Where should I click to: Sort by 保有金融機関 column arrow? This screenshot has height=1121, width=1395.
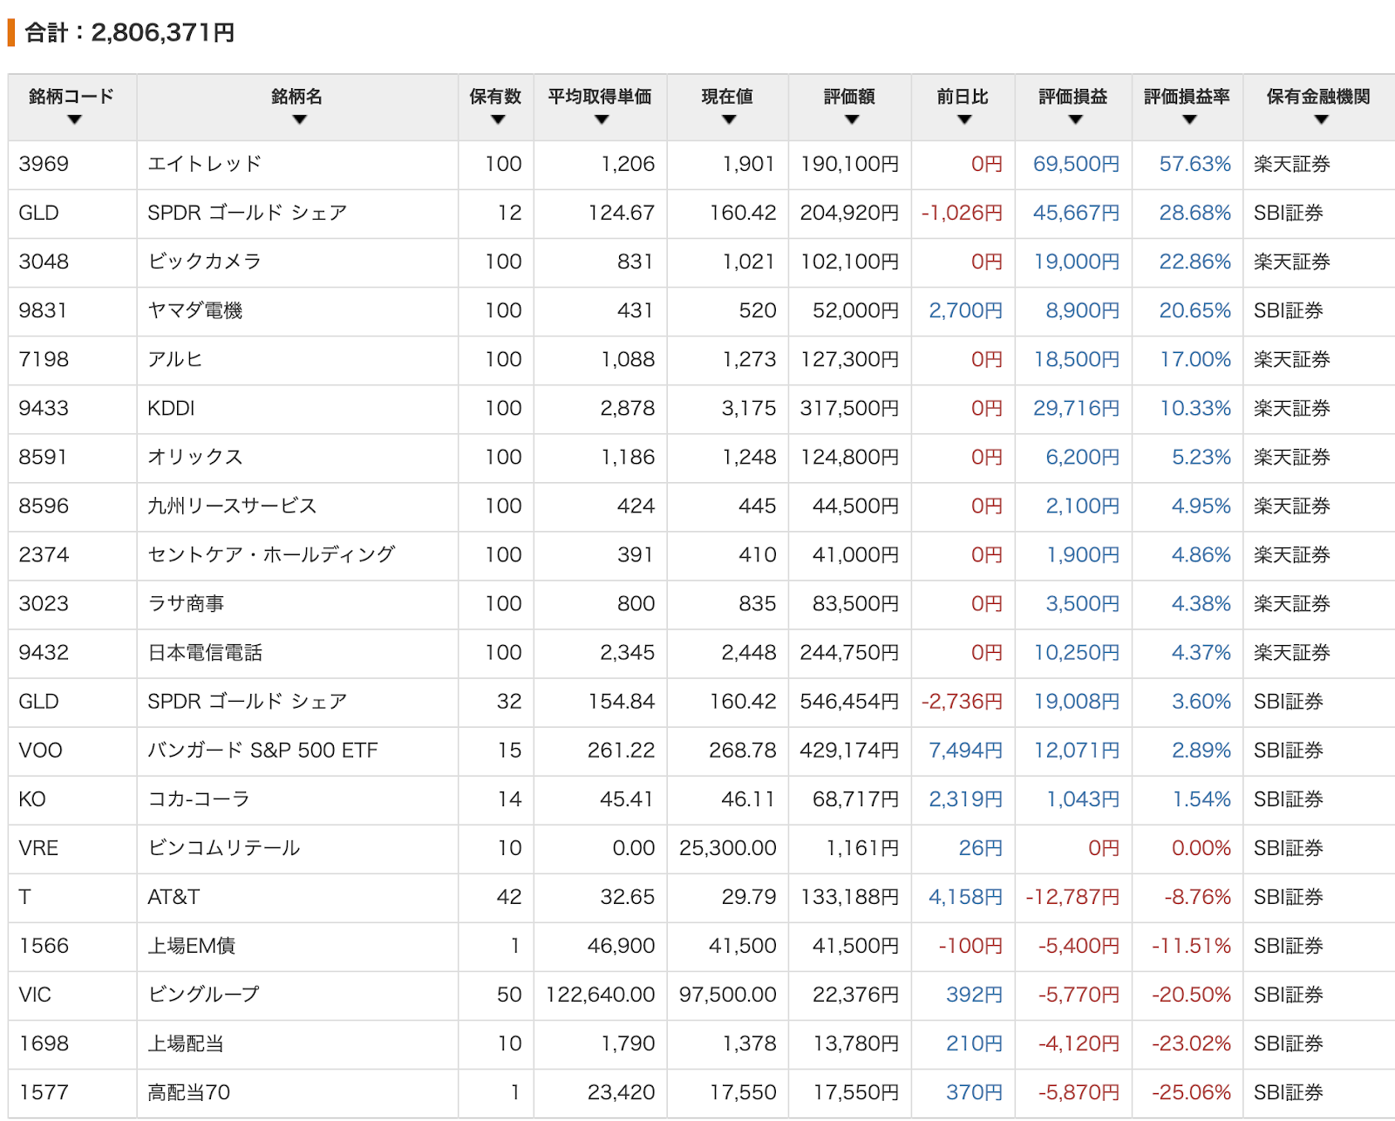point(1321,119)
